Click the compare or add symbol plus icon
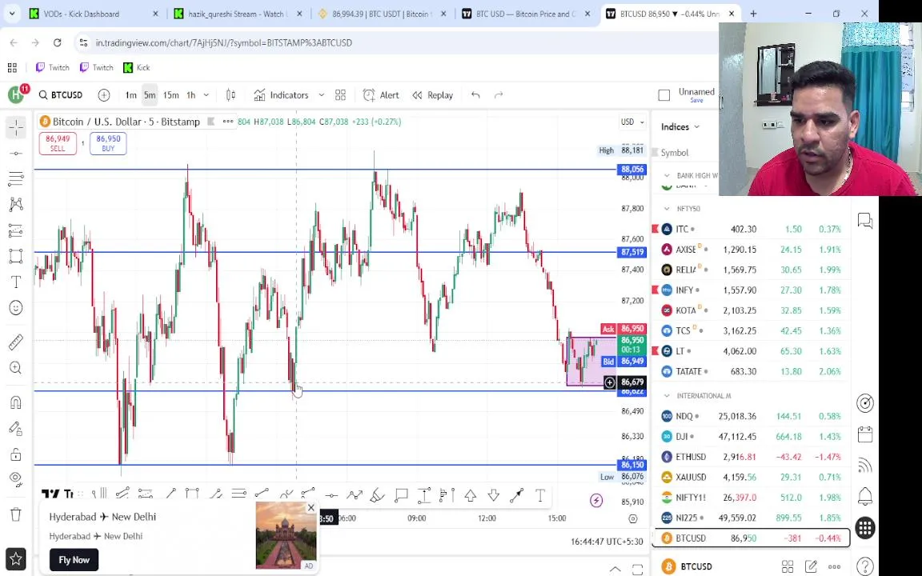Image resolution: width=922 pixels, height=576 pixels. [104, 94]
